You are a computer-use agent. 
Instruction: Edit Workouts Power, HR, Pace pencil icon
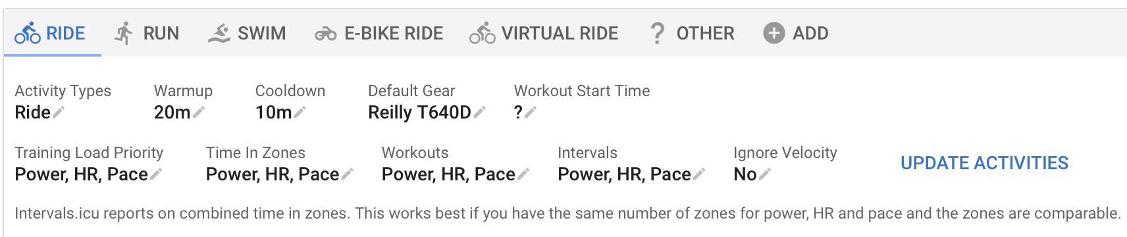click(523, 174)
